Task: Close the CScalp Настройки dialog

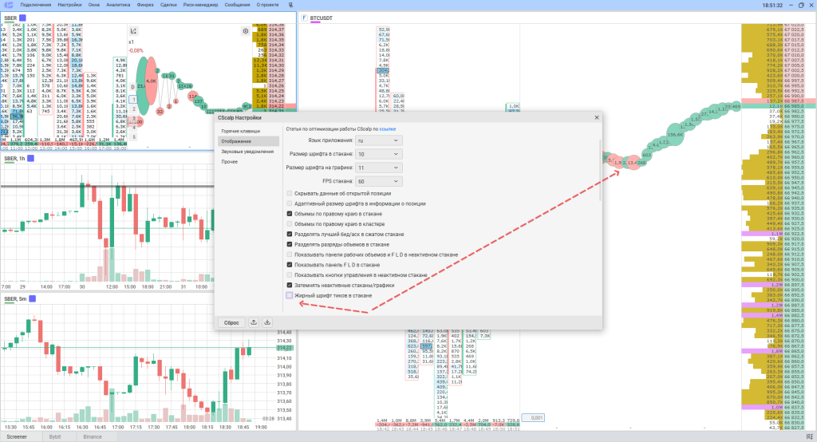Action: (596, 117)
